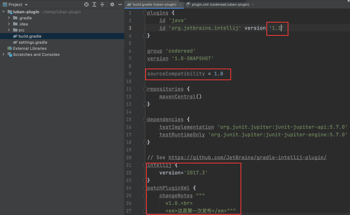Image resolution: width=350 pixels, height=215 pixels.
Task: Click changeNotes on line 25
Action: coord(176,195)
